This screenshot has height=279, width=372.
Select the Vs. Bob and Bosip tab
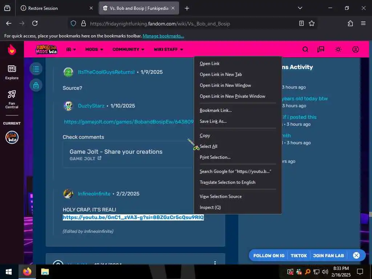click(139, 8)
